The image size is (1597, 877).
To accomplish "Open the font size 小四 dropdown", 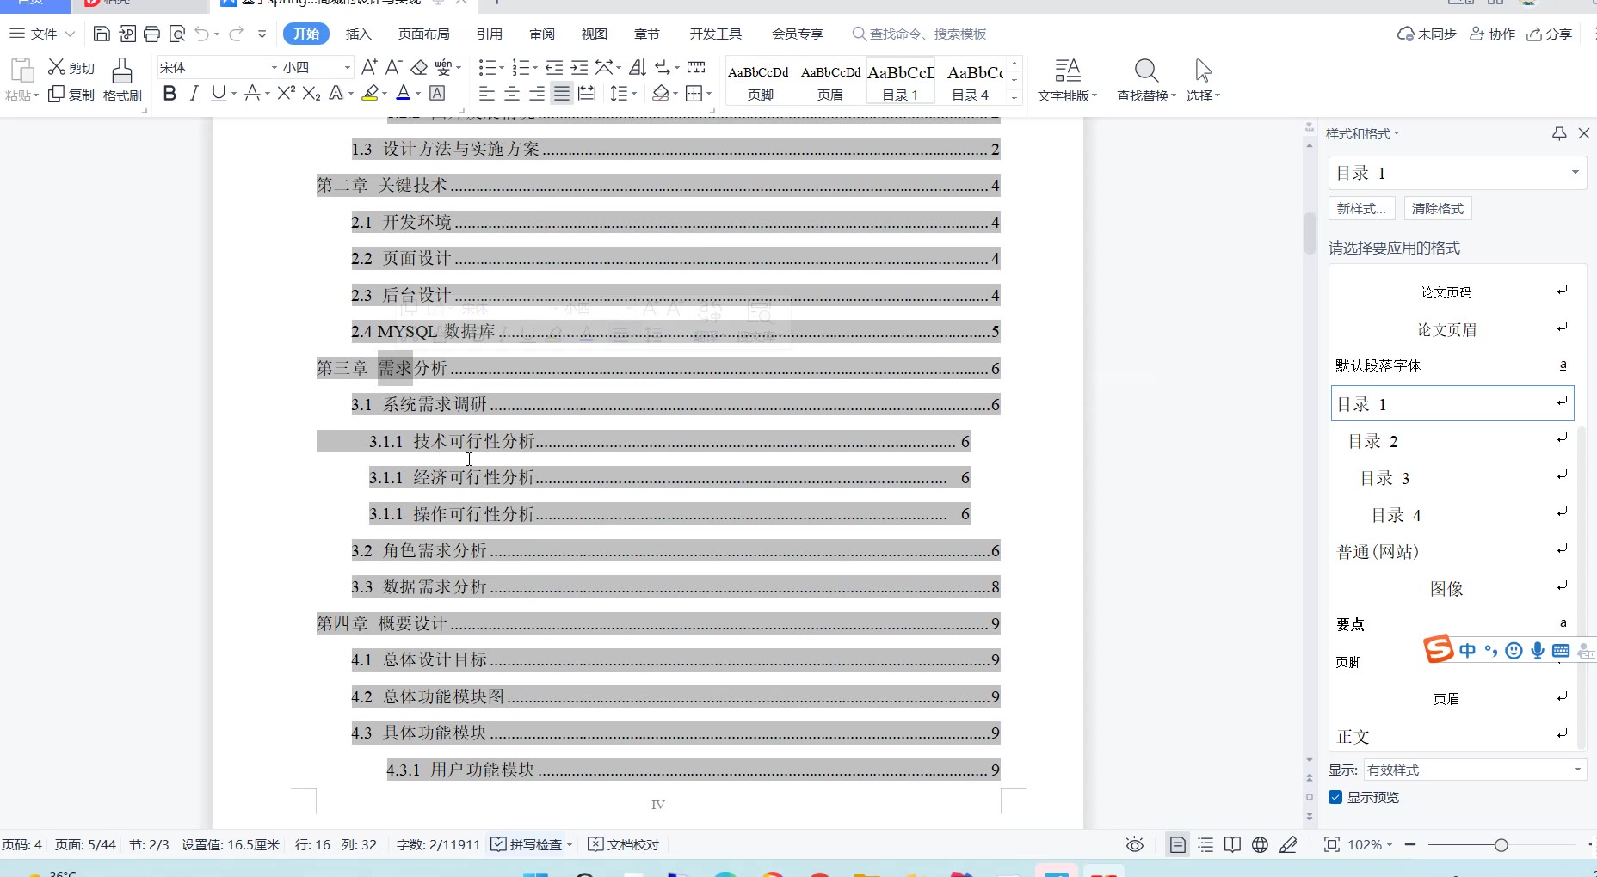I will pyautogui.click(x=347, y=67).
